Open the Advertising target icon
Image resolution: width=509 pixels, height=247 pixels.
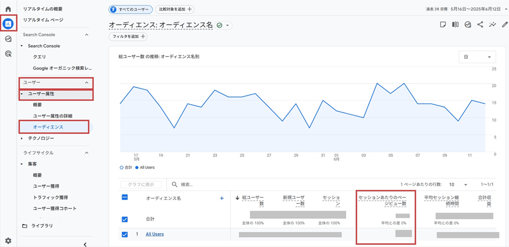(x=8, y=54)
